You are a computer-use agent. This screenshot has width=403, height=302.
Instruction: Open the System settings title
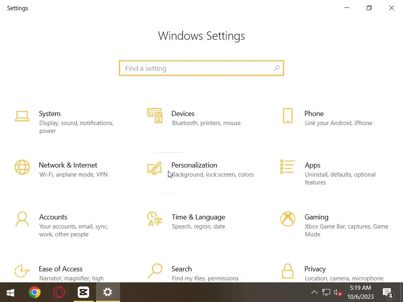click(x=50, y=114)
